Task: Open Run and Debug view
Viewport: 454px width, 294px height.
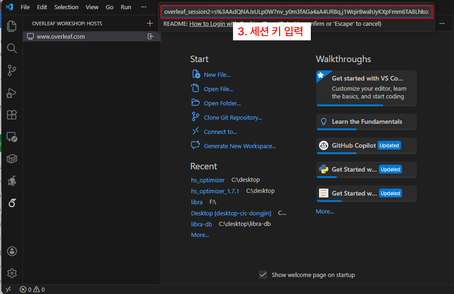Action: tap(11, 93)
